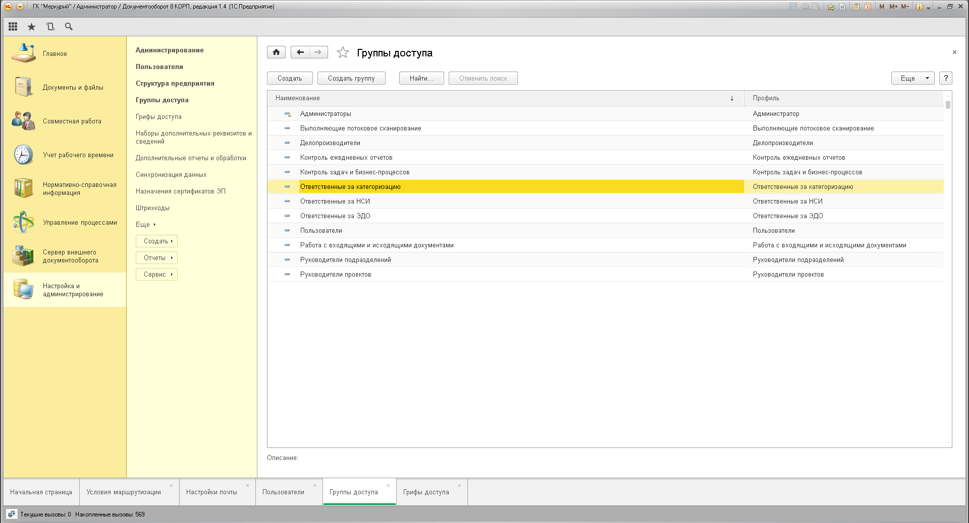Expand the Создать submenu in navigation panel
Viewport: 969px width, 523px height.
click(156, 241)
